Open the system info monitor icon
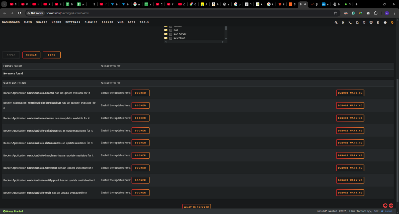This screenshot has width=399, height=214. point(371,22)
